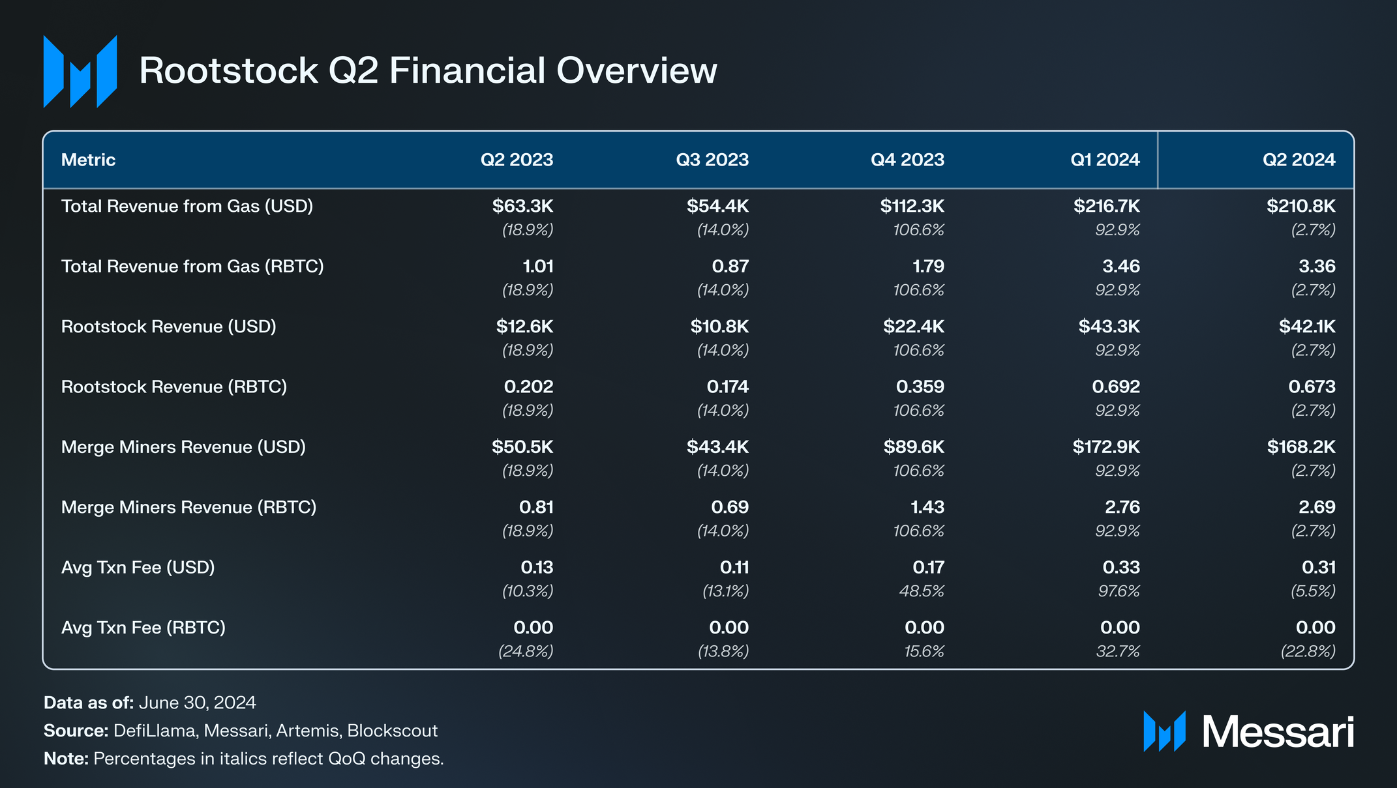Image resolution: width=1397 pixels, height=788 pixels.
Task: Click the '0.33' average fee value
Action: (x=1121, y=568)
